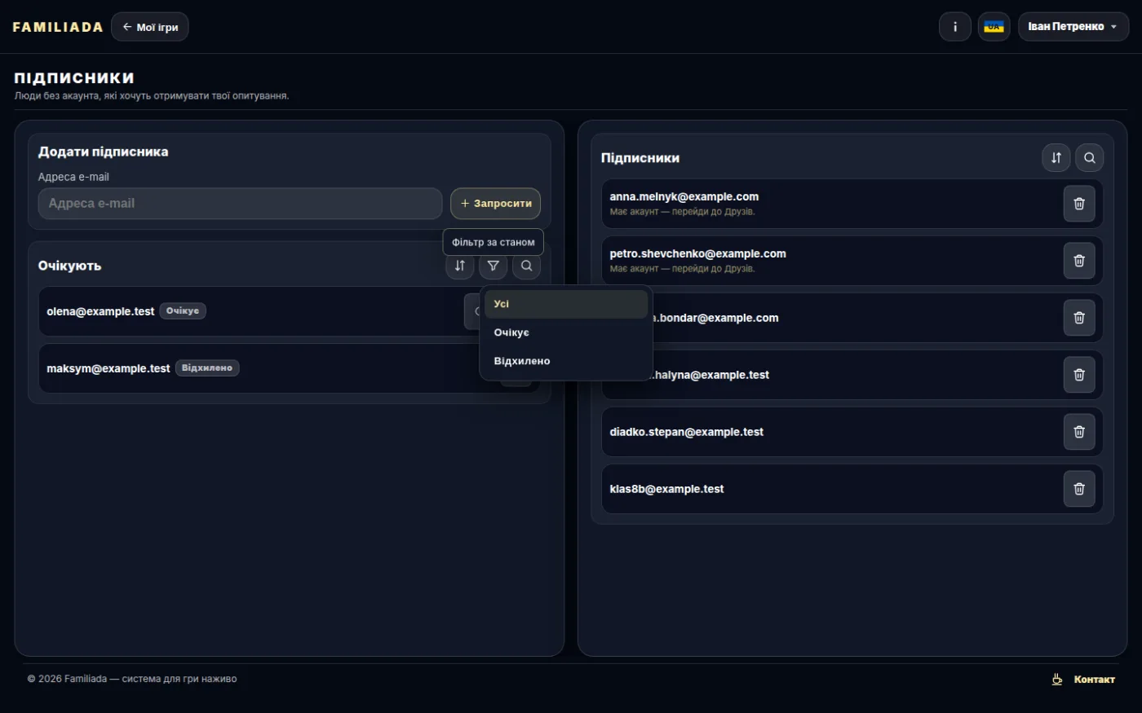
Task: Click petro.shevchenko@example.com email text
Action: [698, 253]
